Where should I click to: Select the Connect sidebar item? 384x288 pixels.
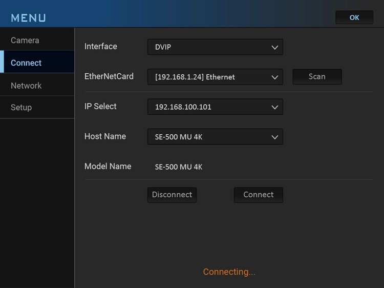pos(37,63)
